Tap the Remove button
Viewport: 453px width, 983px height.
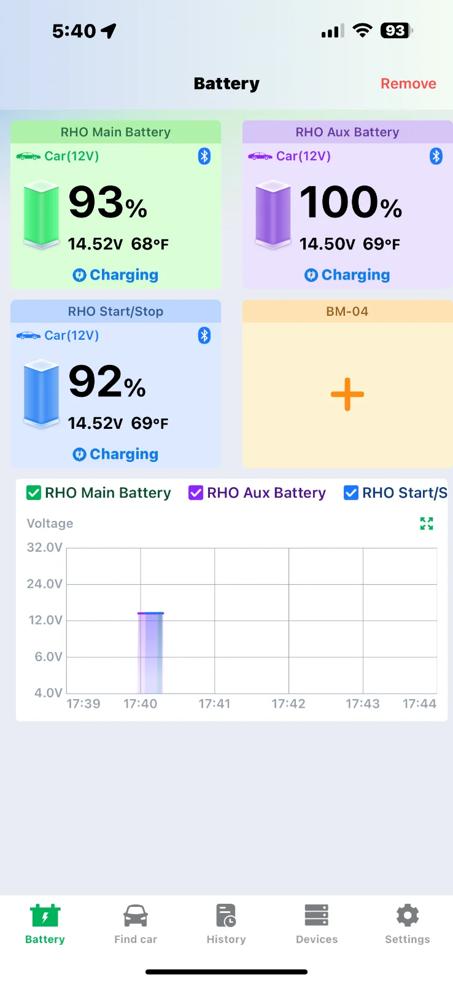[x=408, y=84]
